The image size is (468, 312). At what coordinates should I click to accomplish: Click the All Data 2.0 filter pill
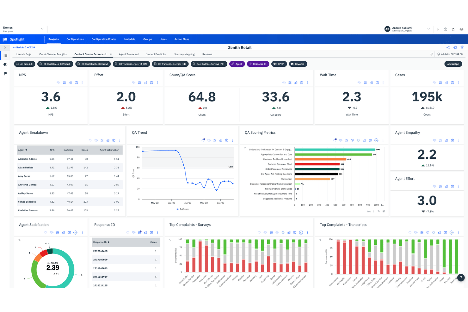pos(25,64)
